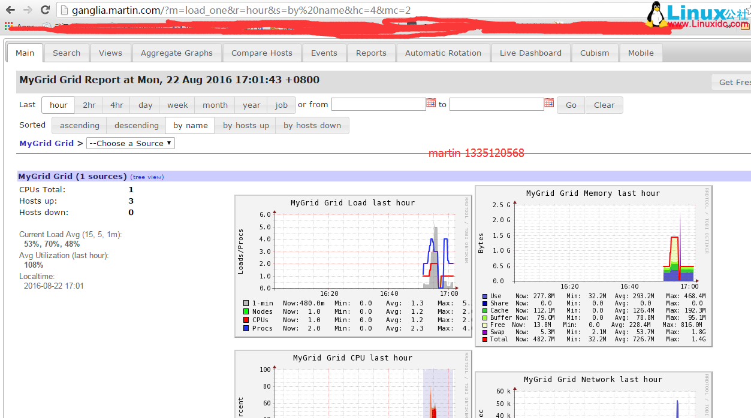The width and height of the screenshot is (751, 418).
Task: Click the browser back arrow
Action: click(10, 10)
